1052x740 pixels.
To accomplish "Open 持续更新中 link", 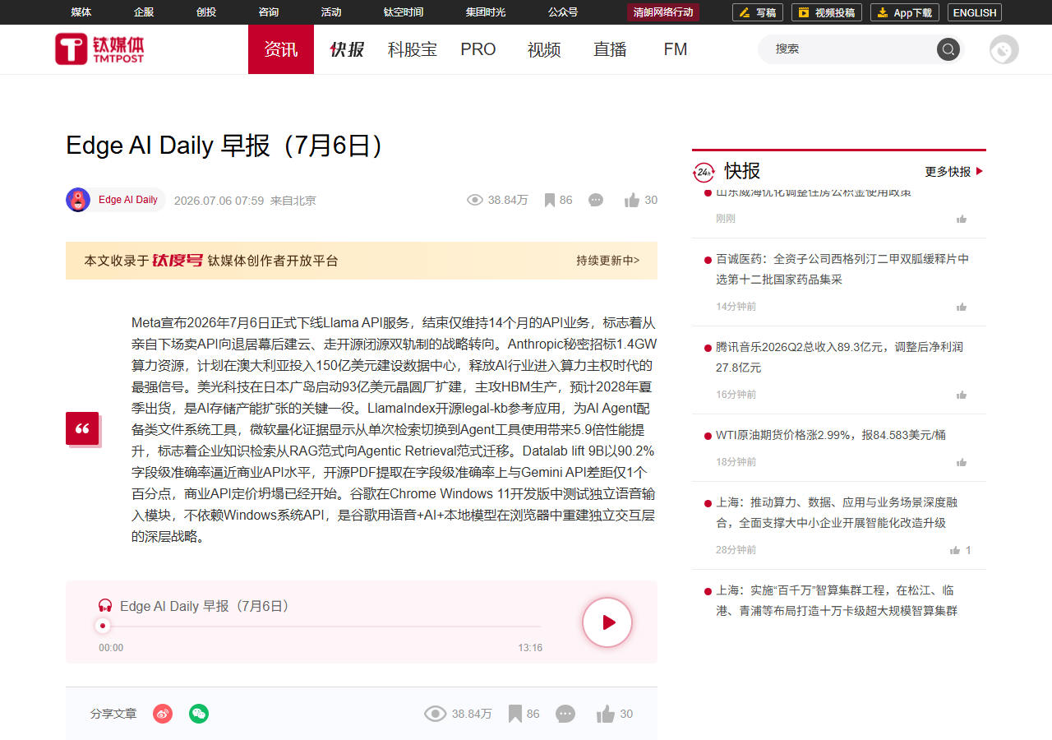I will click(607, 261).
